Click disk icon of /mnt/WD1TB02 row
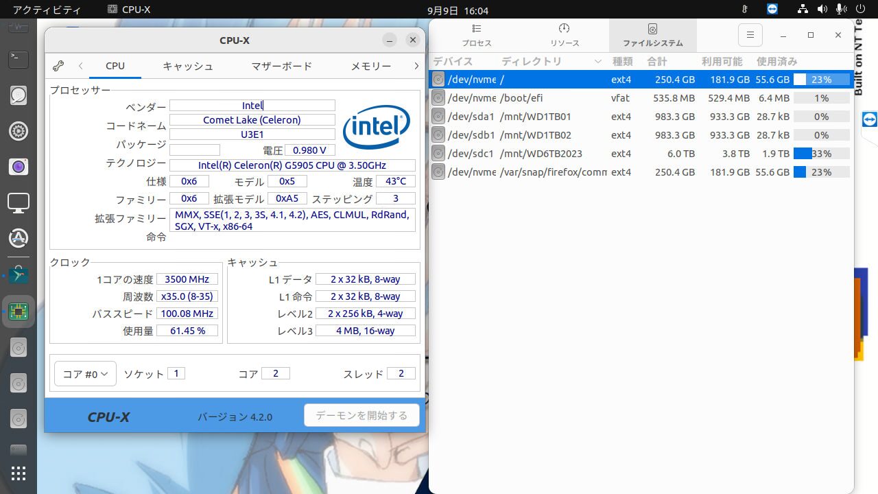This screenshot has width=878, height=494. 438,135
